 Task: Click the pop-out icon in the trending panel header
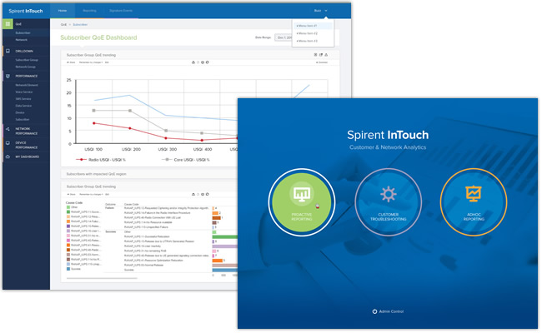pos(321,54)
